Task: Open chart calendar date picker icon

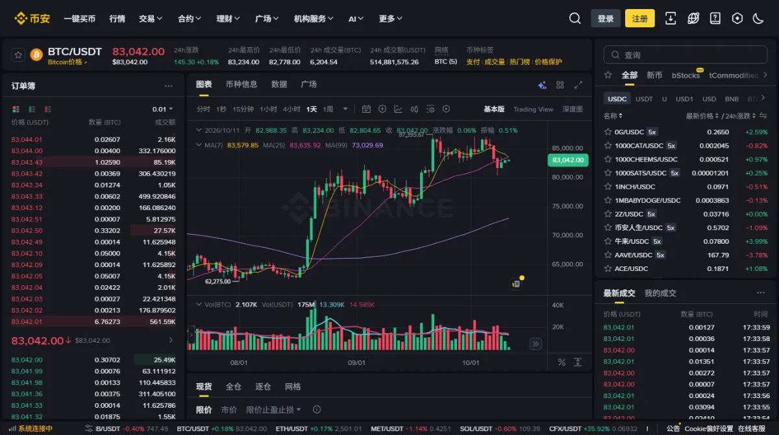Action: pyautogui.click(x=366, y=109)
